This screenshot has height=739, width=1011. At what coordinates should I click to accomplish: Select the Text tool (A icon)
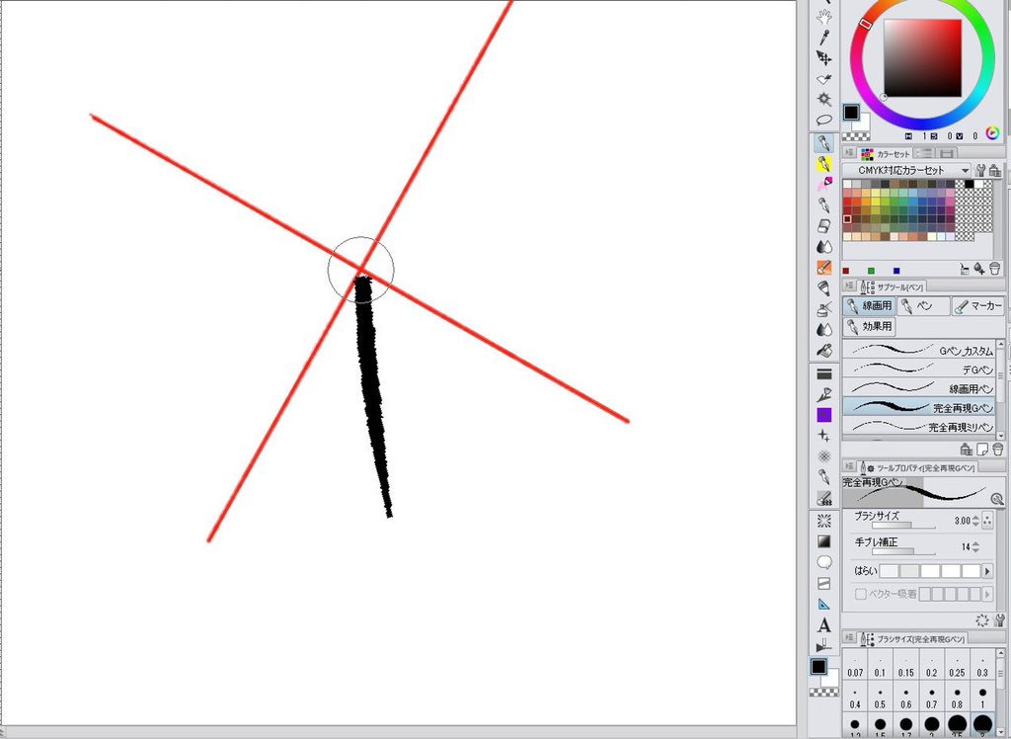[x=824, y=625]
